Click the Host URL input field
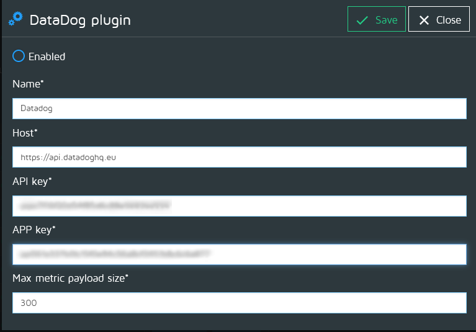The width and height of the screenshot is (476, 332). pos(239,157)
